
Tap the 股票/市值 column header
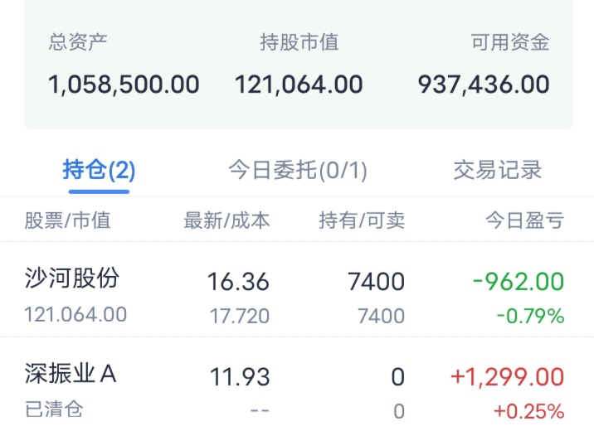[67, 220]
